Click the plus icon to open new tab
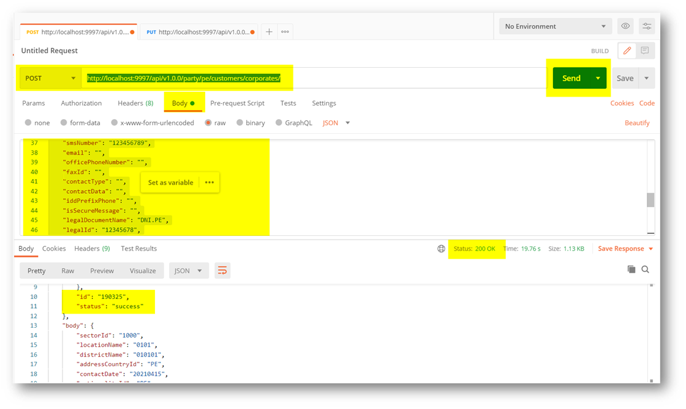The image size is (686, 409). [269, 32]
